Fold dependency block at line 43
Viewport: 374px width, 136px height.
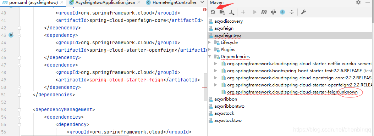[19, 35]
